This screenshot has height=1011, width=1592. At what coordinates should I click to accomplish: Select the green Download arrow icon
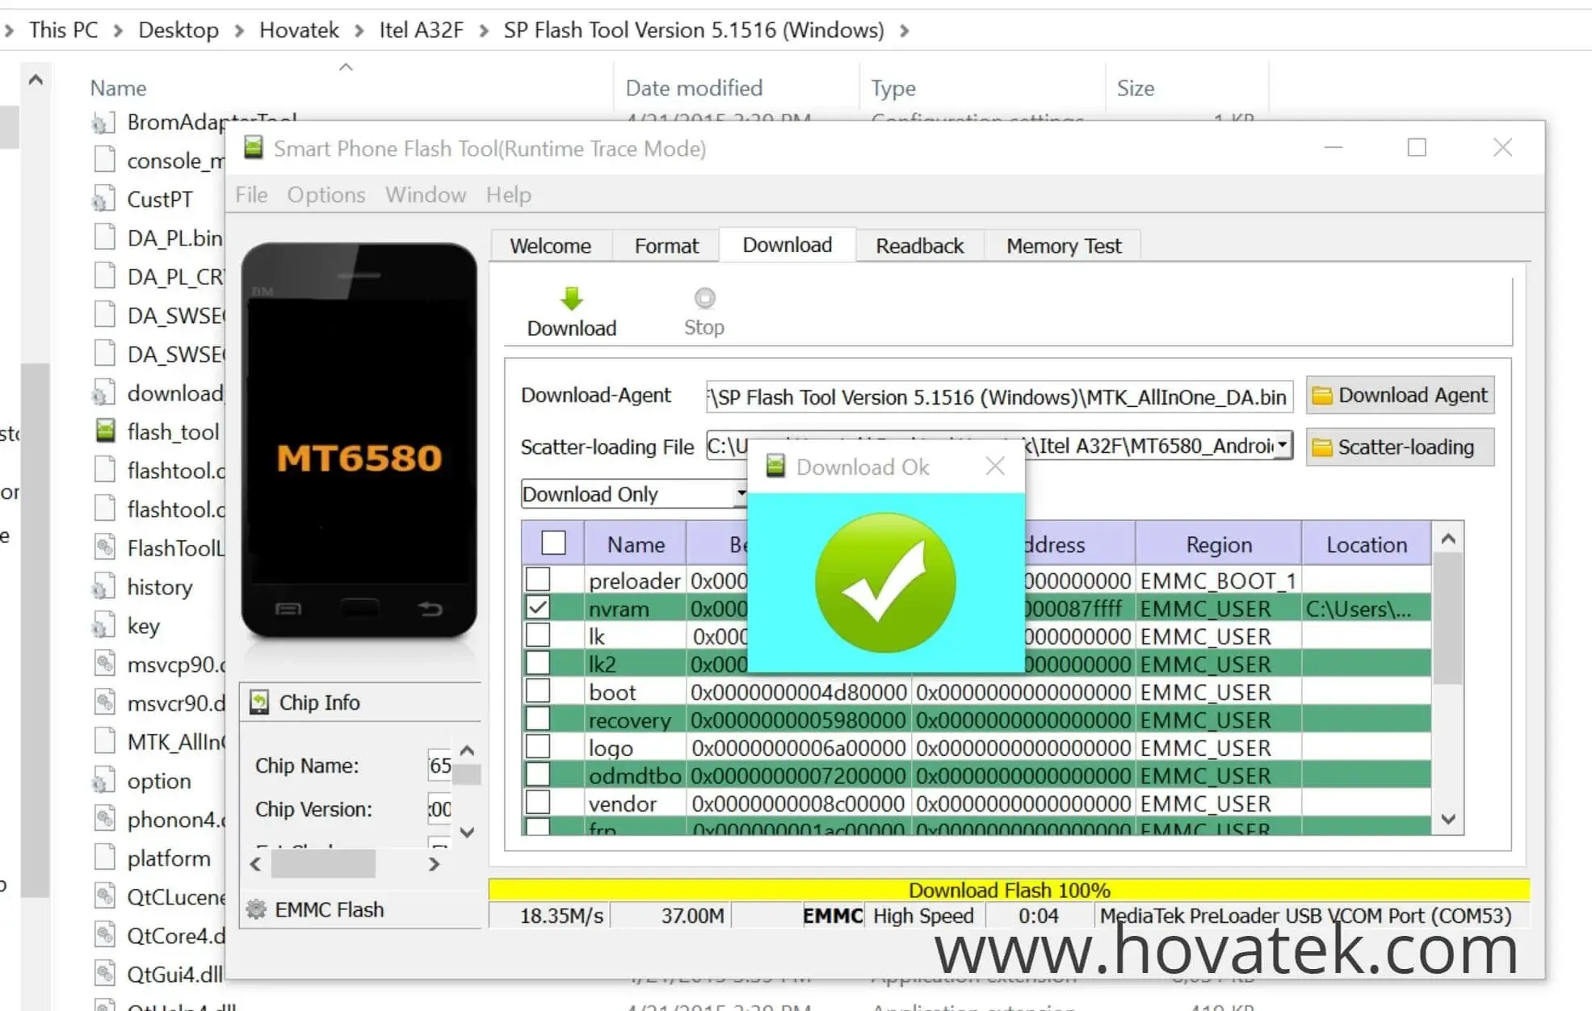click(x=571, y=300)
